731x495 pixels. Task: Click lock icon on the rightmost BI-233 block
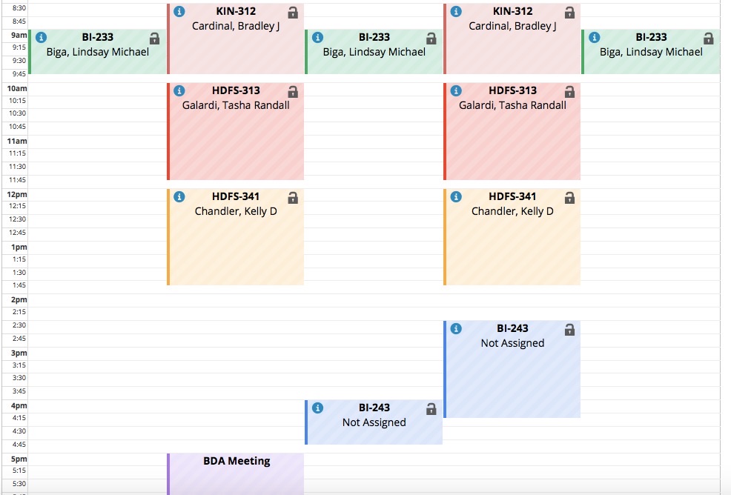(x=708, y=39)
